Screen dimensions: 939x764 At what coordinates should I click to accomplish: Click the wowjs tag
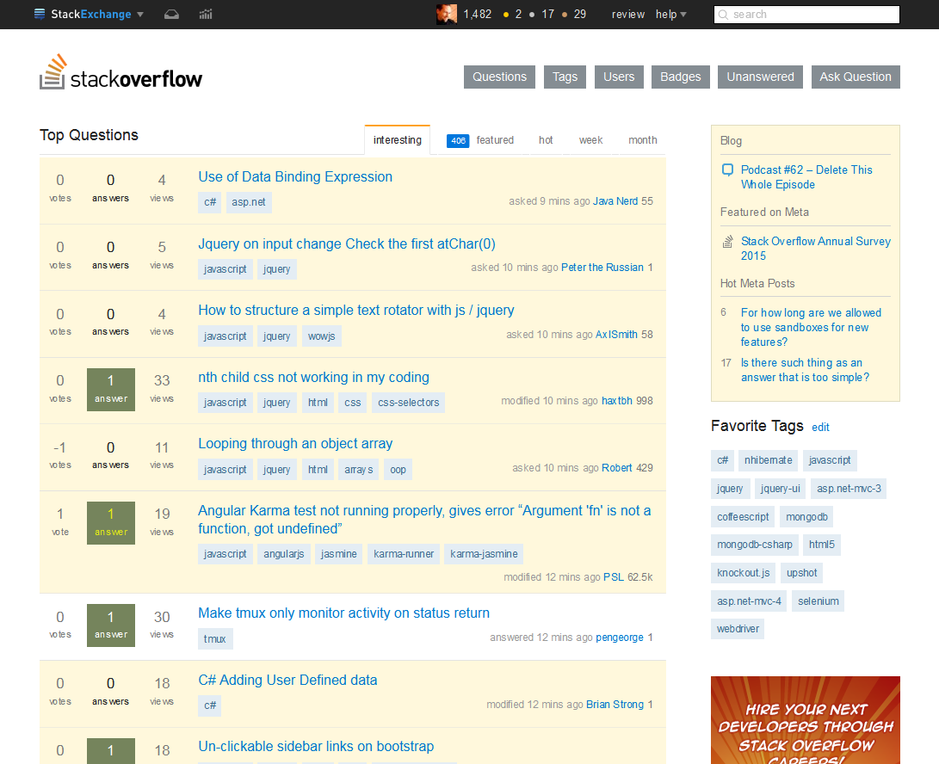point(322,336)
